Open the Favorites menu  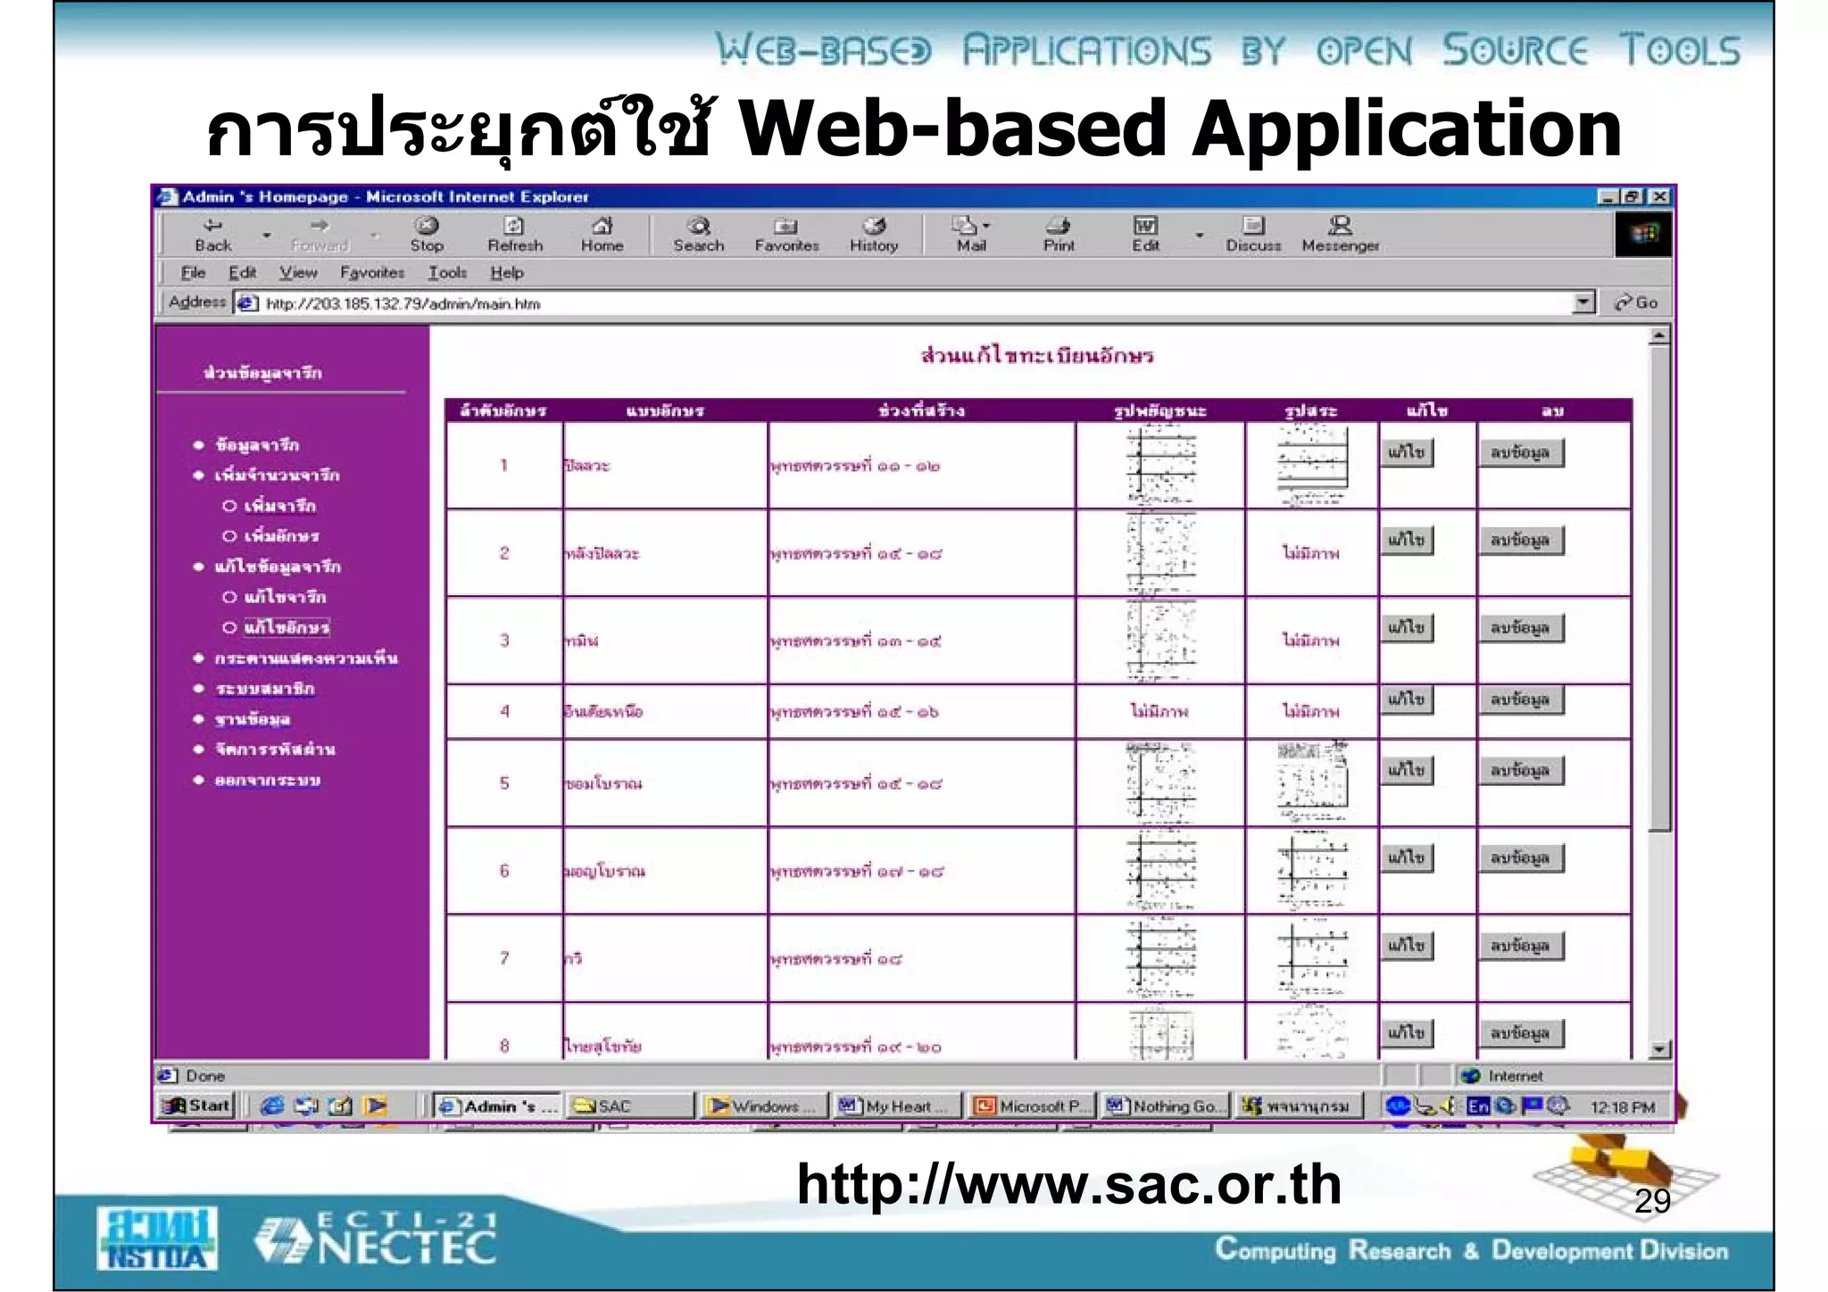tap(372, 272)
